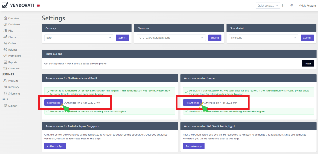Click 'Amazon access for Australia, Japan, Singapore' header
The height and width of the screenshot is (154, 318).
click(x=110, y=126)
